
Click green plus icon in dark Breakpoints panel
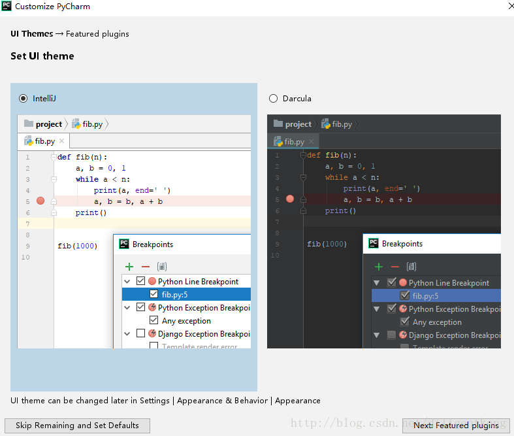379,267
